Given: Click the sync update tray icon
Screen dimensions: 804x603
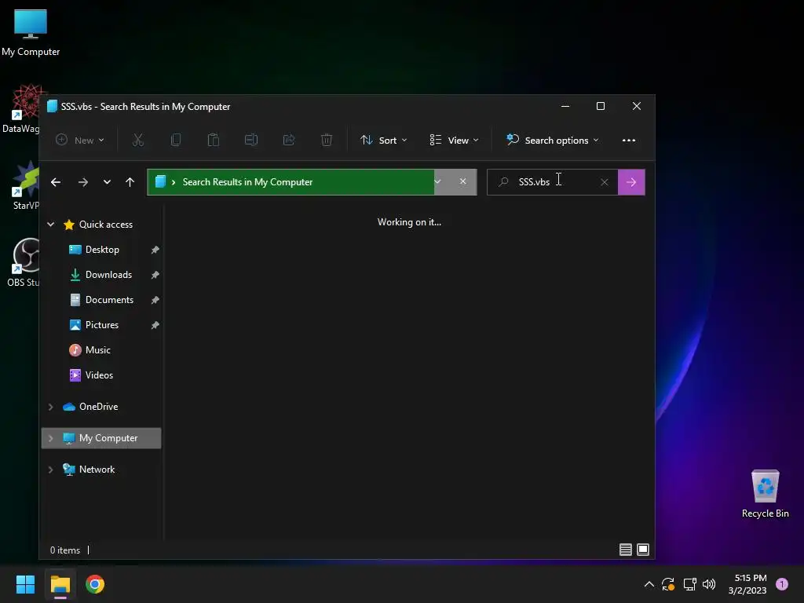Looking at the screenshot, I should (x=668, y=584).
